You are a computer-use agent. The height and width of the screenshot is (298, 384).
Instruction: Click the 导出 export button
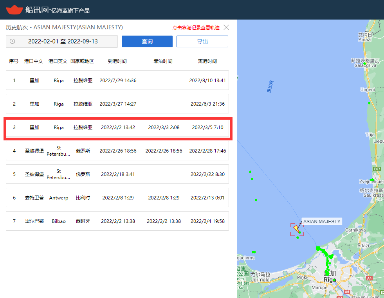click(202, 41)
